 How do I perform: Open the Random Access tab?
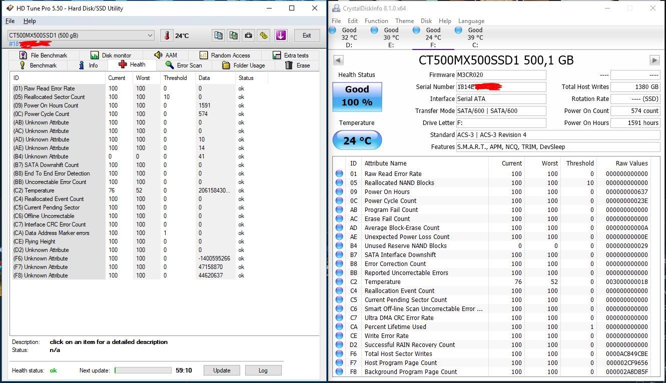coord(225,55)
